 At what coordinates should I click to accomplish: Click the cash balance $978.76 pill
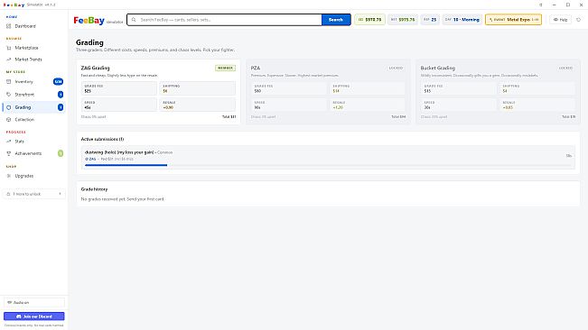[369, 20]
